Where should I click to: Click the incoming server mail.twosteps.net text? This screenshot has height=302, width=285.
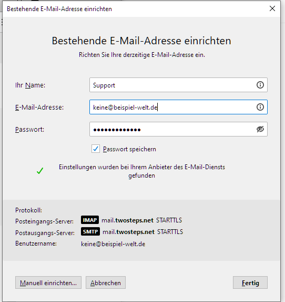(127, 220)
